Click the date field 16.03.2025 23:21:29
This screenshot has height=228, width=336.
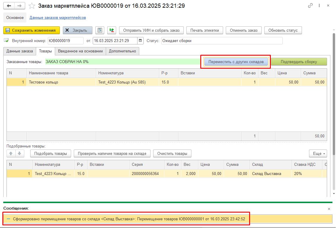click(115, 41)
